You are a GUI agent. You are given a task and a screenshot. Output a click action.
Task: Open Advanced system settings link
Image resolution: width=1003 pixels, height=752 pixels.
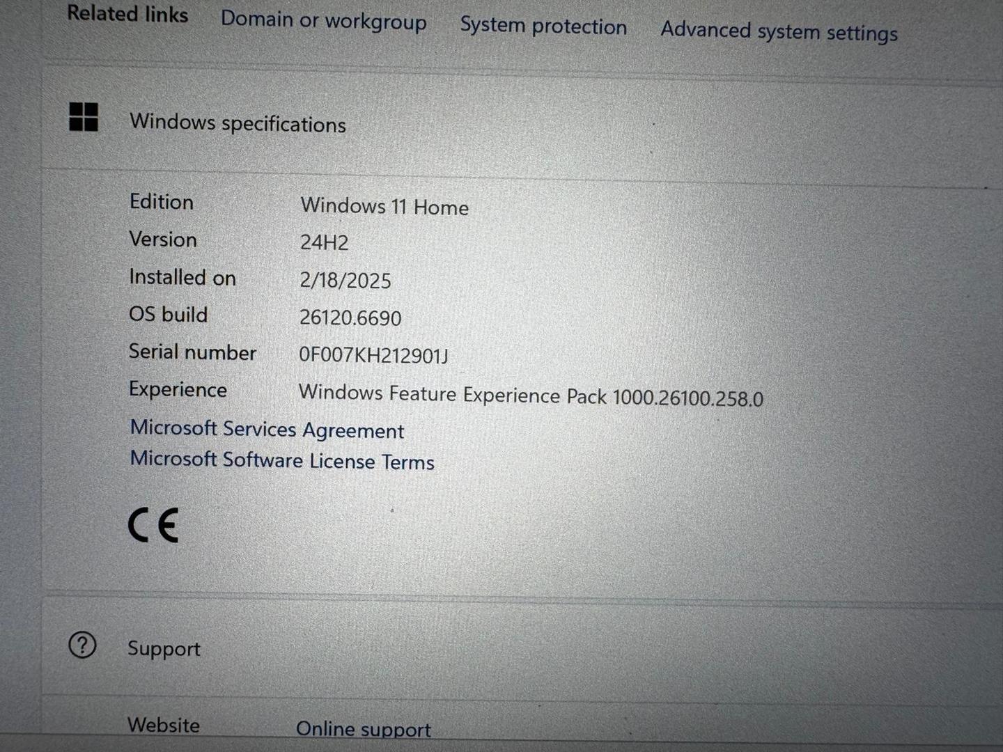(x=779, y=31)
